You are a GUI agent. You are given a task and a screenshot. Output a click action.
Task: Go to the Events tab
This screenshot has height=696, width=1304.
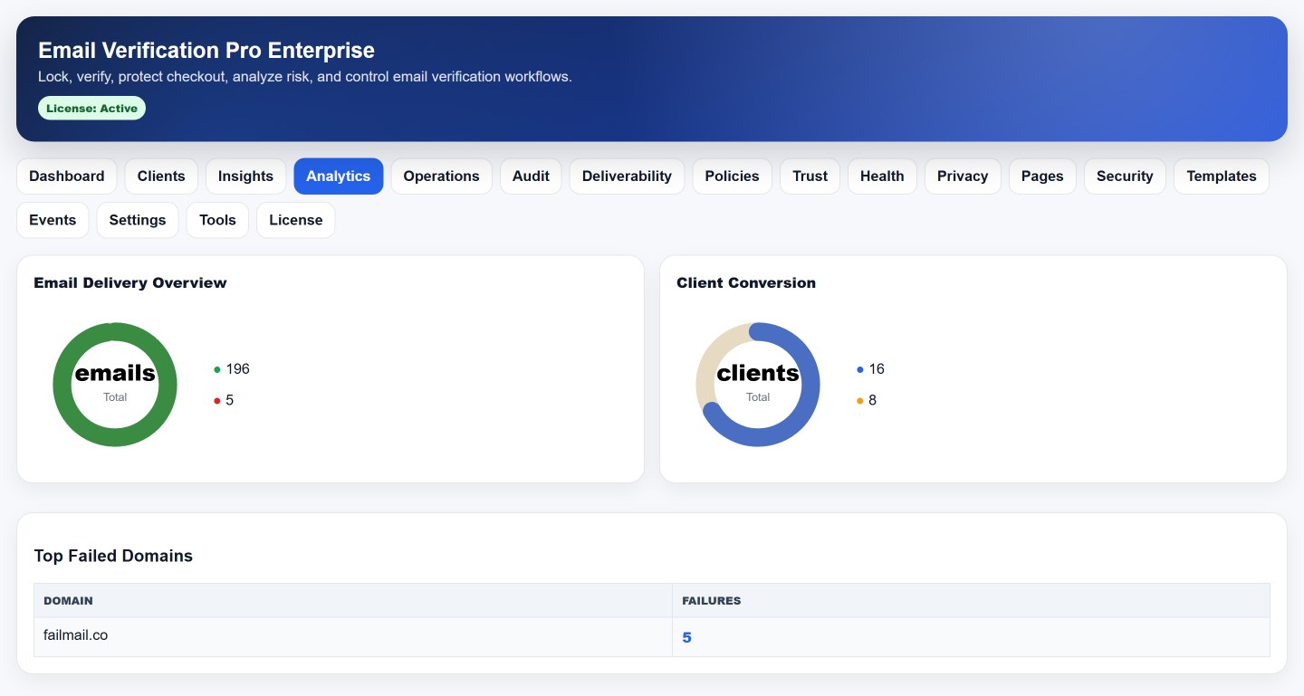(53, 220)
